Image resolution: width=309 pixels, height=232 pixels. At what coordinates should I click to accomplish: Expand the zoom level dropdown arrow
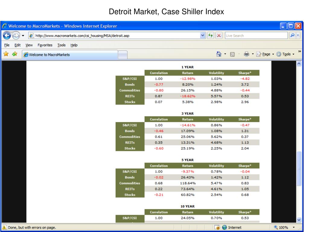tap(294, 227)
